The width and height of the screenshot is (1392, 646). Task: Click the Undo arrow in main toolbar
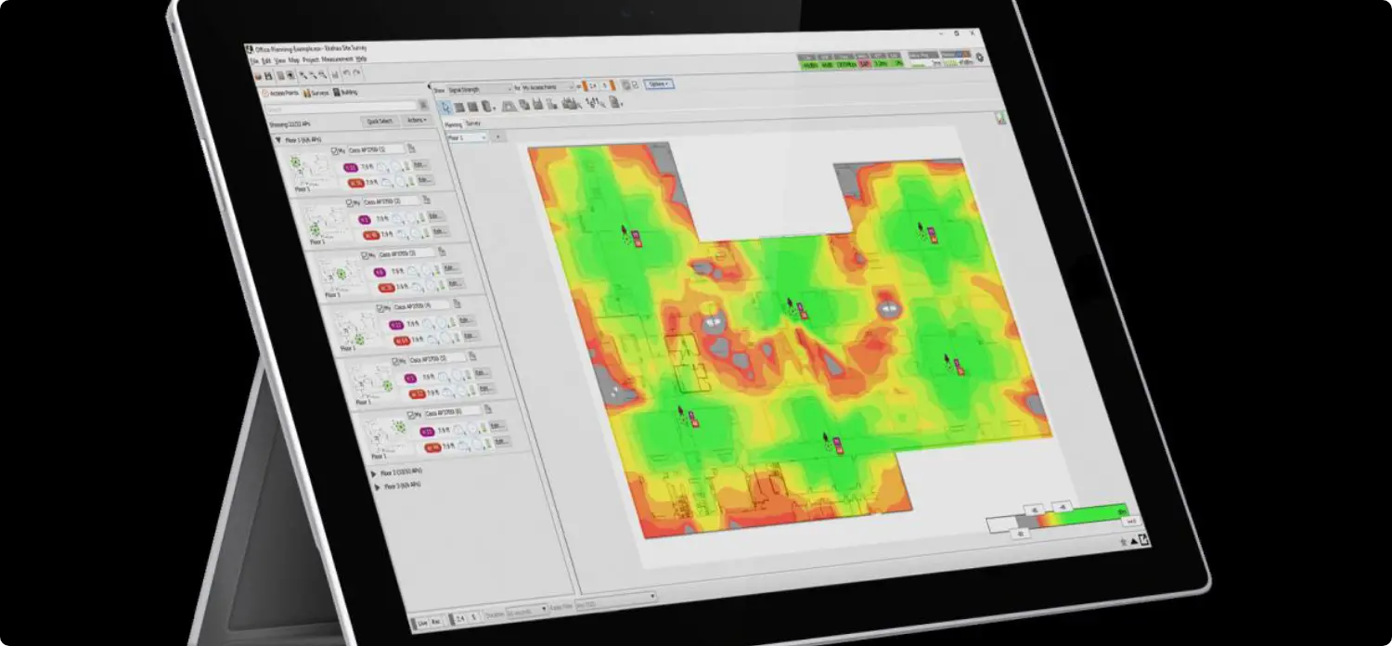coord(346,72)
